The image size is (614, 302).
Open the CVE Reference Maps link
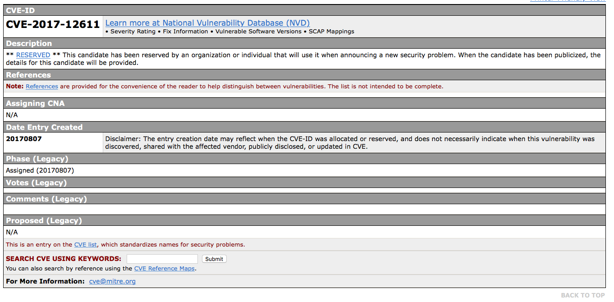[x=165, y=269]
